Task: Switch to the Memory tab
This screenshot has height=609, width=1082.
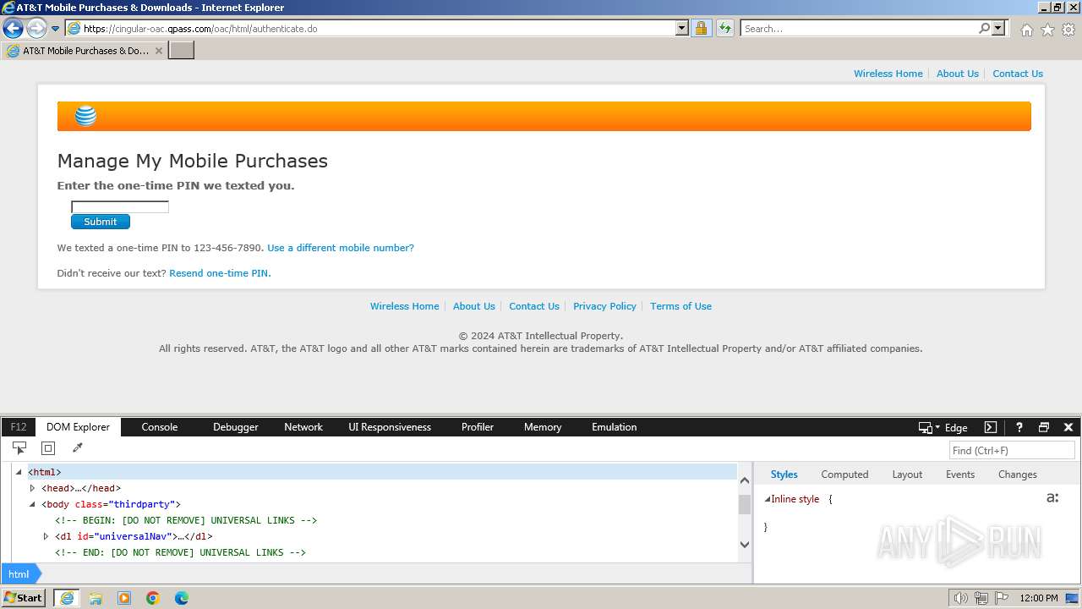Action: click(543, 427)
